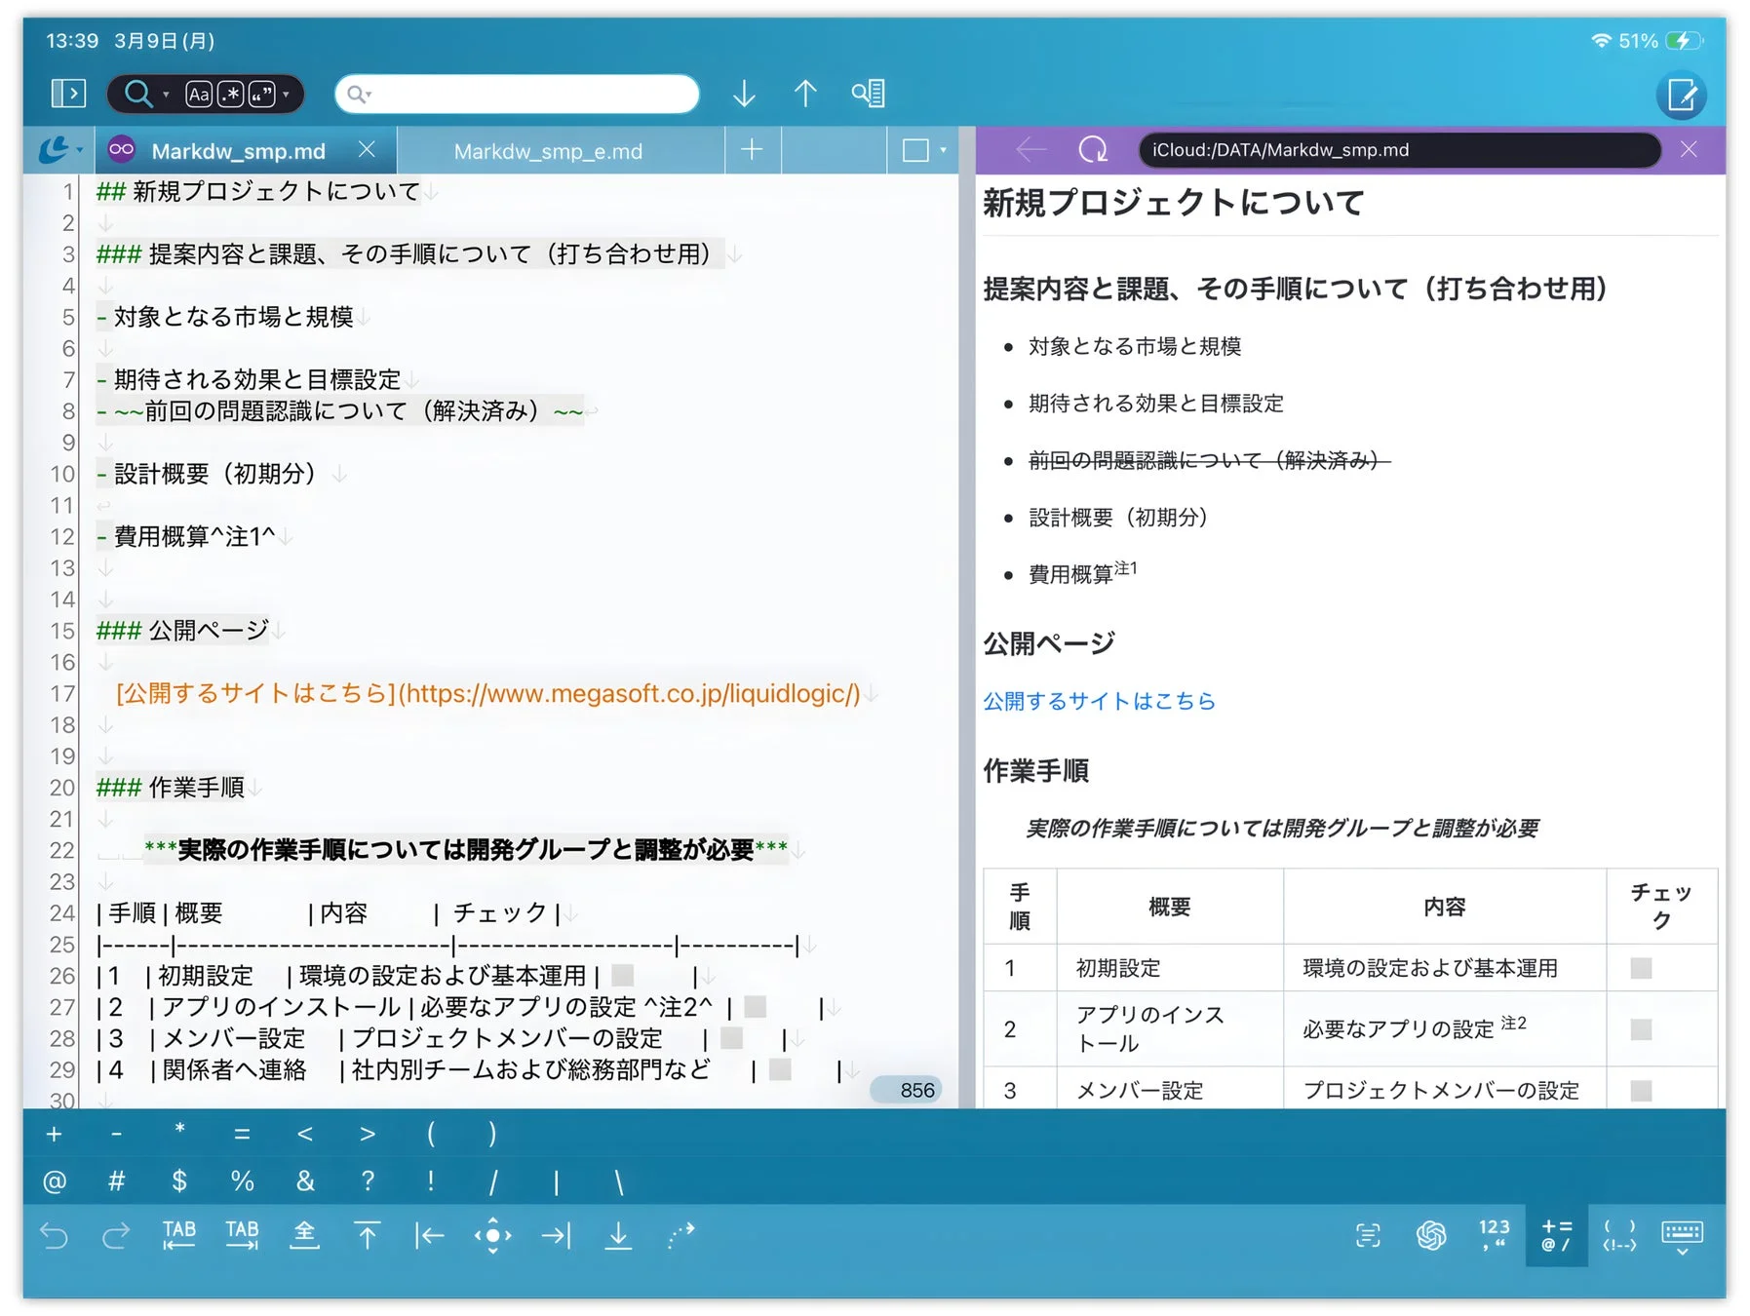Screen dimensions: 1750x1316
Task: Switch to the Markdw_smp_e.md tab
Action: pos(546,151)
